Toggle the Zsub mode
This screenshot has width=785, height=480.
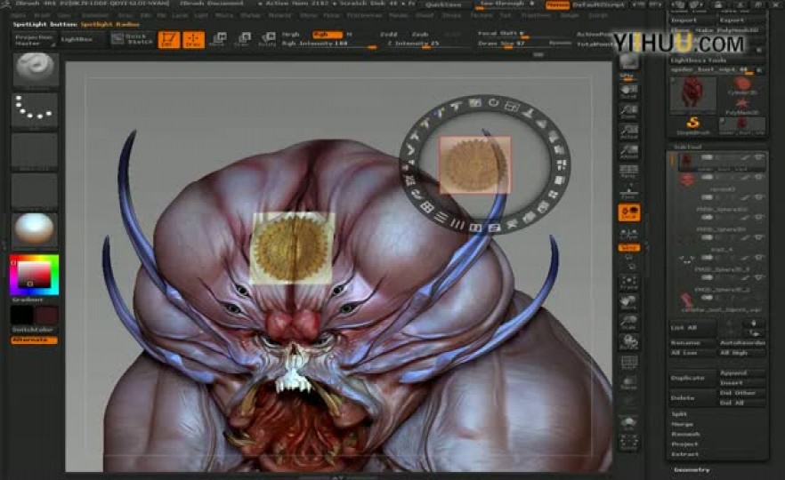(x=420, y=35)
